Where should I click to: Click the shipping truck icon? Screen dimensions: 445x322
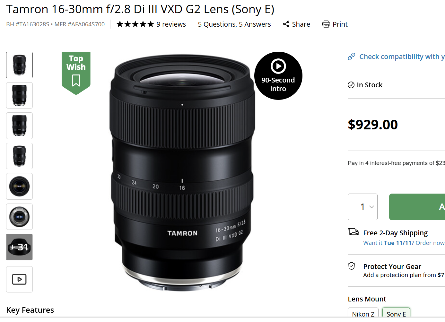point(353,232)
